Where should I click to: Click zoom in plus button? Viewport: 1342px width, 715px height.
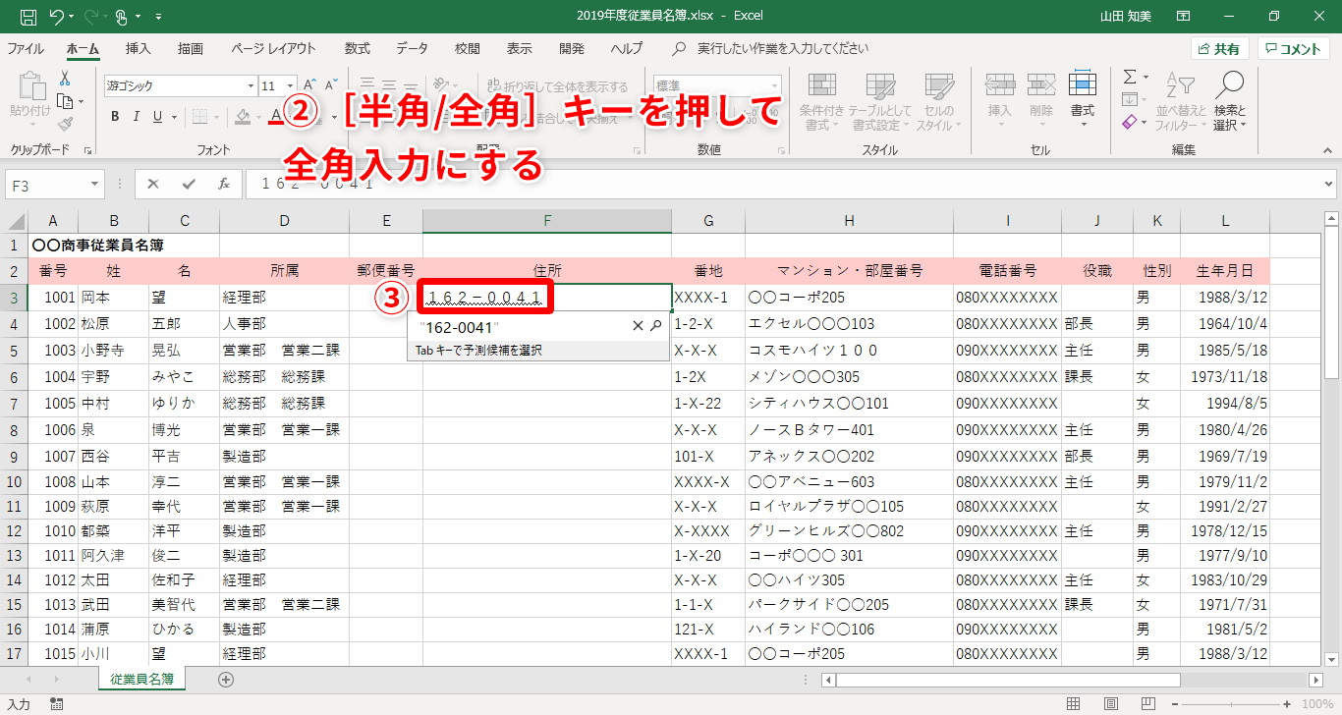click(x=1289, y=704)
